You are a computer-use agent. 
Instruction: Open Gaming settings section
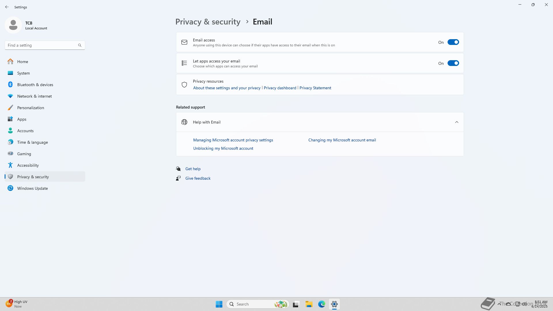point(24,154)
